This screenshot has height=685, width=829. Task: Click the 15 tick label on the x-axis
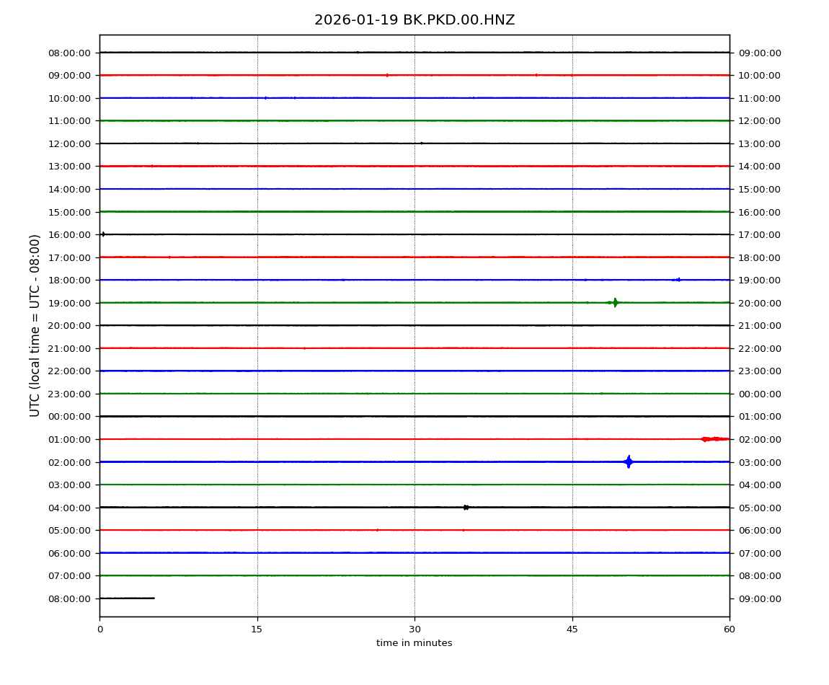point(257,629)
